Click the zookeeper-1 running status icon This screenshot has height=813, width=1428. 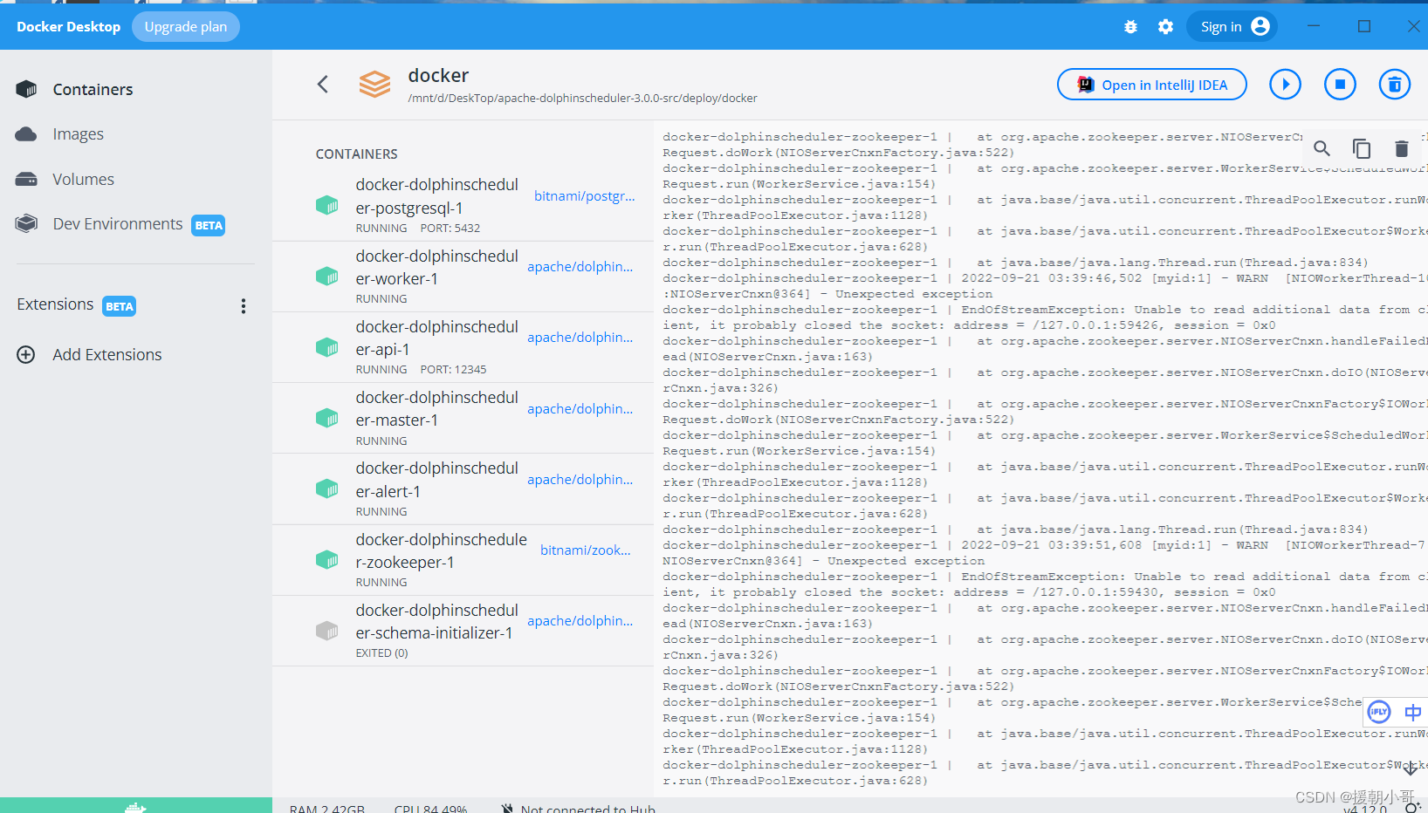326,559
